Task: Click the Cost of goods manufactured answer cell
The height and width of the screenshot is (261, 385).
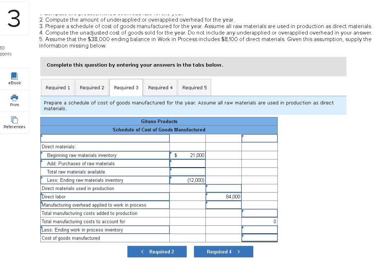Action: pos(259,238)
